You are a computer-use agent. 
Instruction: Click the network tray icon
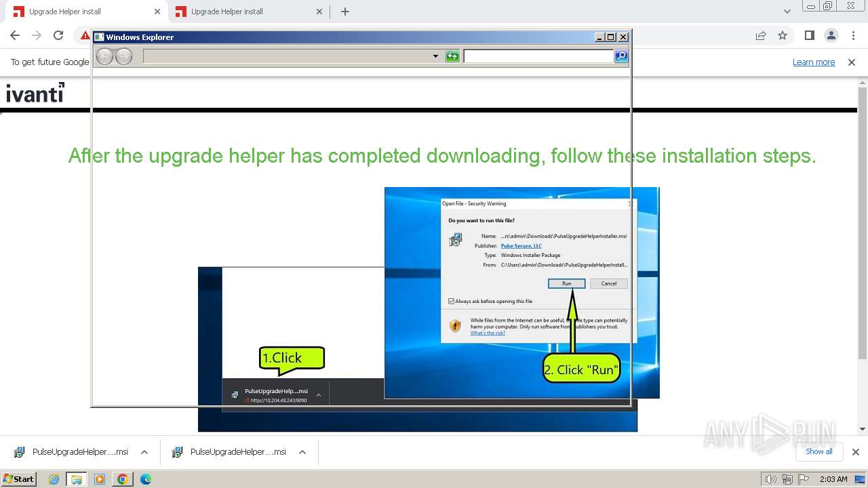click(787, 479)
